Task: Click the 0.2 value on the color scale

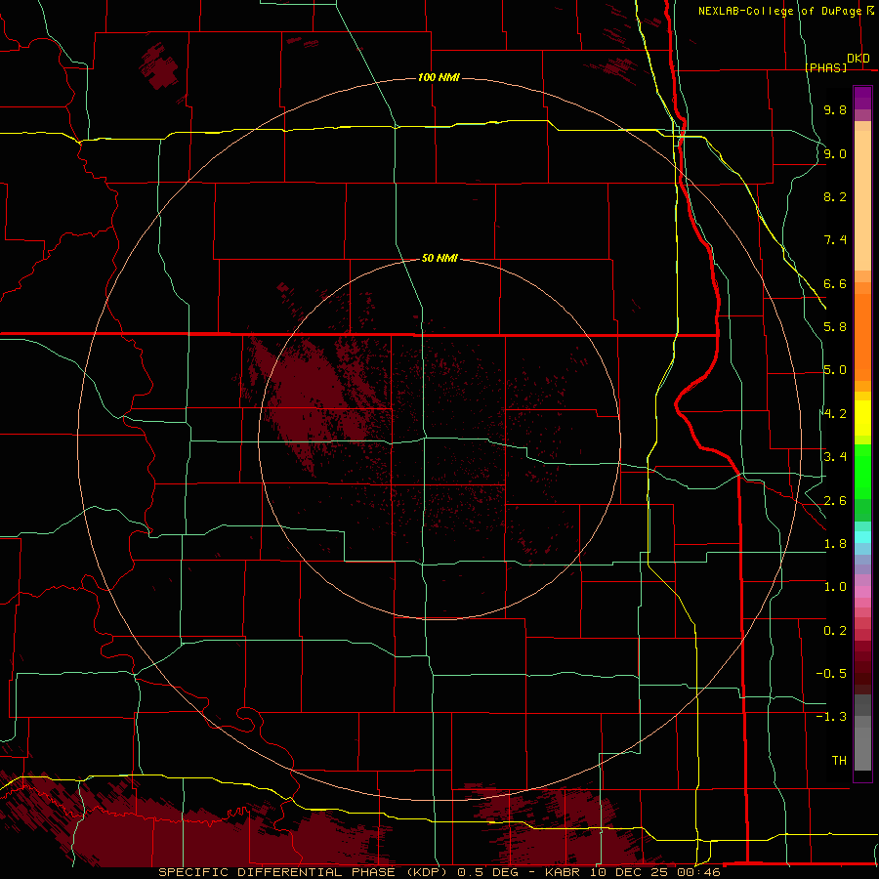Action: [x=835, y=631]
